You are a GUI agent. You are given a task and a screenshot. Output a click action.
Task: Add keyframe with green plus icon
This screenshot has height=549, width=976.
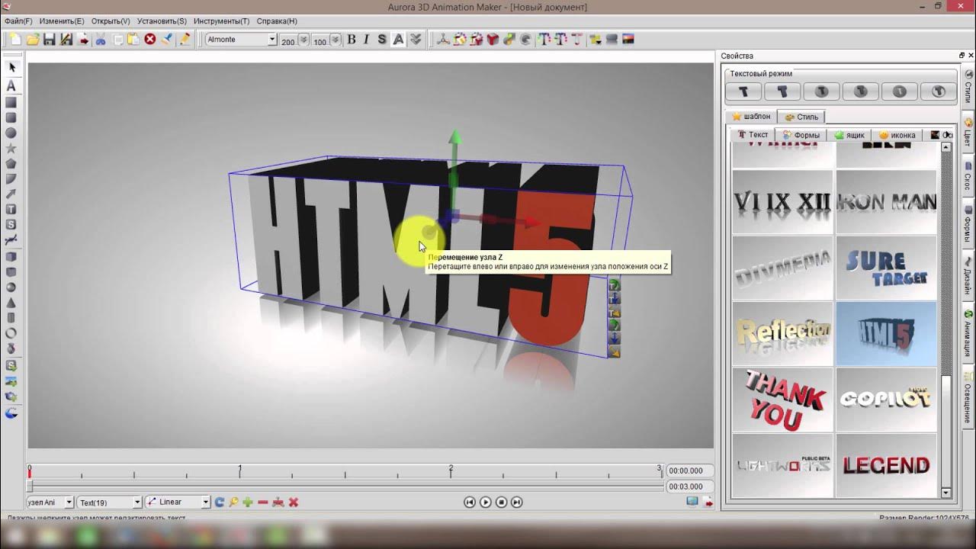click(x=248, y=502)
